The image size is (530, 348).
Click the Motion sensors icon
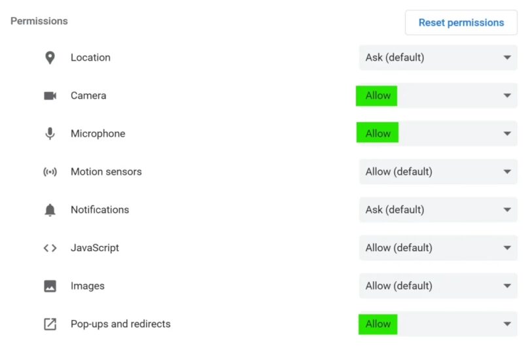tap(50, 171)
